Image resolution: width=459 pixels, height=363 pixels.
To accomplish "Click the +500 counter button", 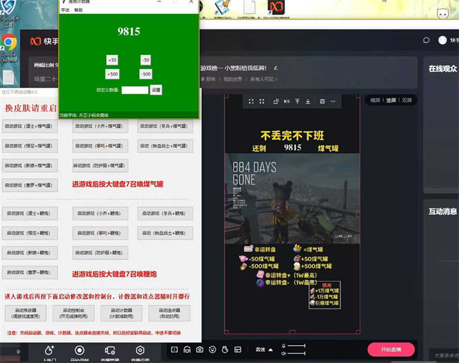I will (x=112, y=74).
